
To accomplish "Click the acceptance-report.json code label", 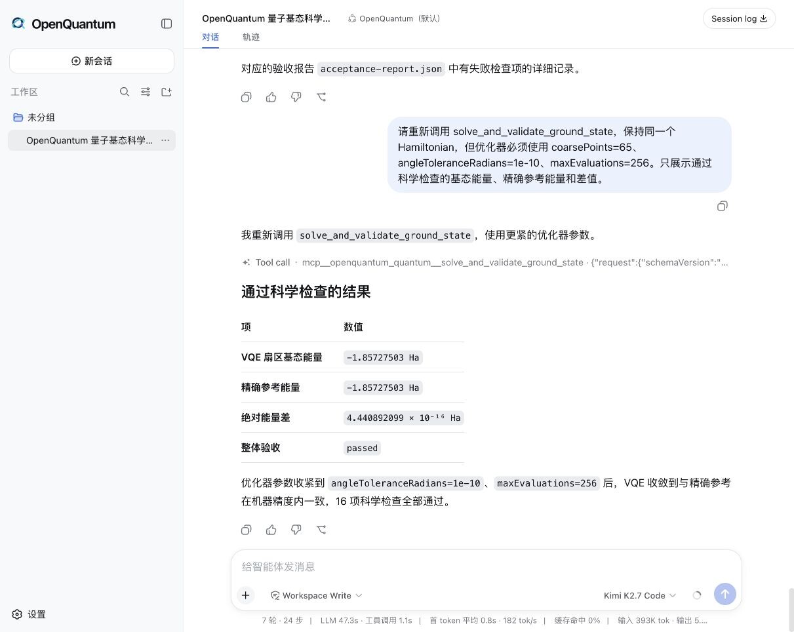I will [381, 69].
